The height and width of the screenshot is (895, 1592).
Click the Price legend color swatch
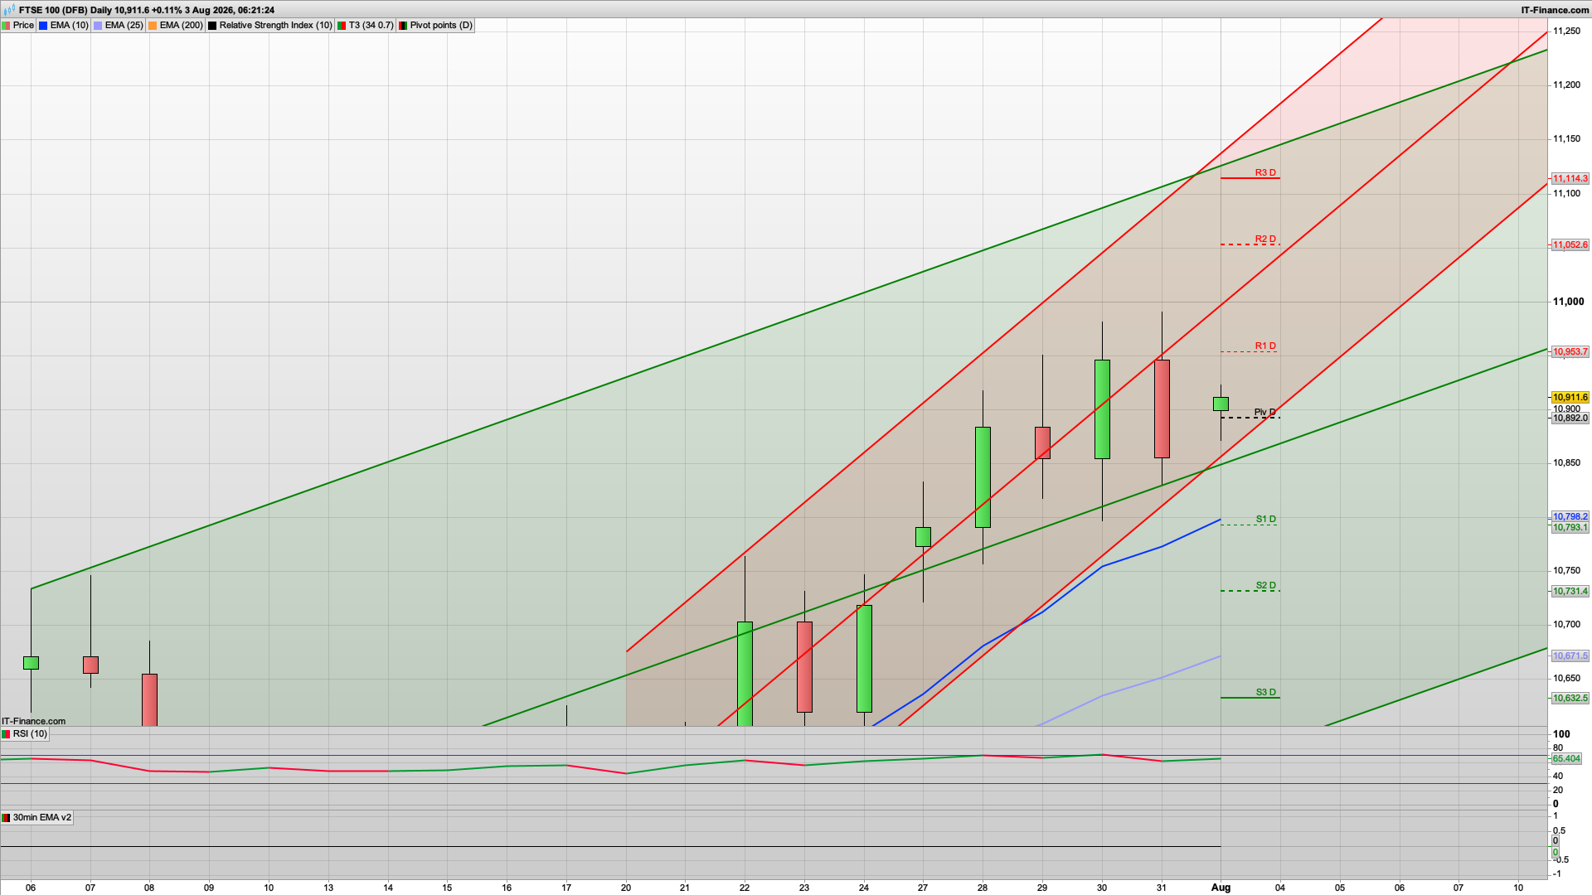click(6, 26)
